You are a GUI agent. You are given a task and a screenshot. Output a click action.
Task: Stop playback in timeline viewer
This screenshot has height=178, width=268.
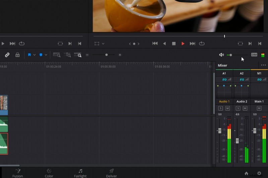click(x=174, y=44)
